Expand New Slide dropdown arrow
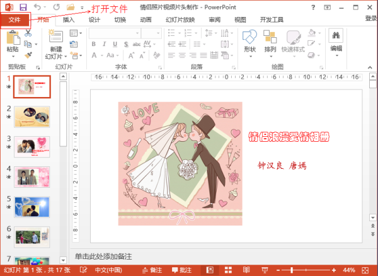 tap(66, 57)
